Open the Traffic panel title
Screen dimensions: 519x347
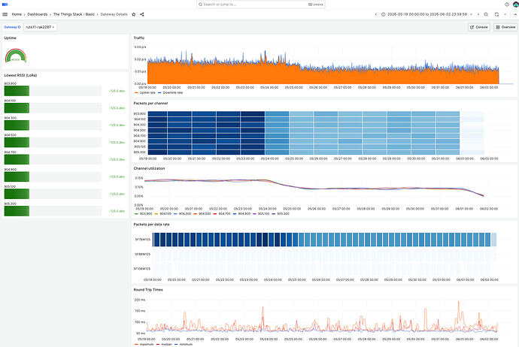[139, 38]
